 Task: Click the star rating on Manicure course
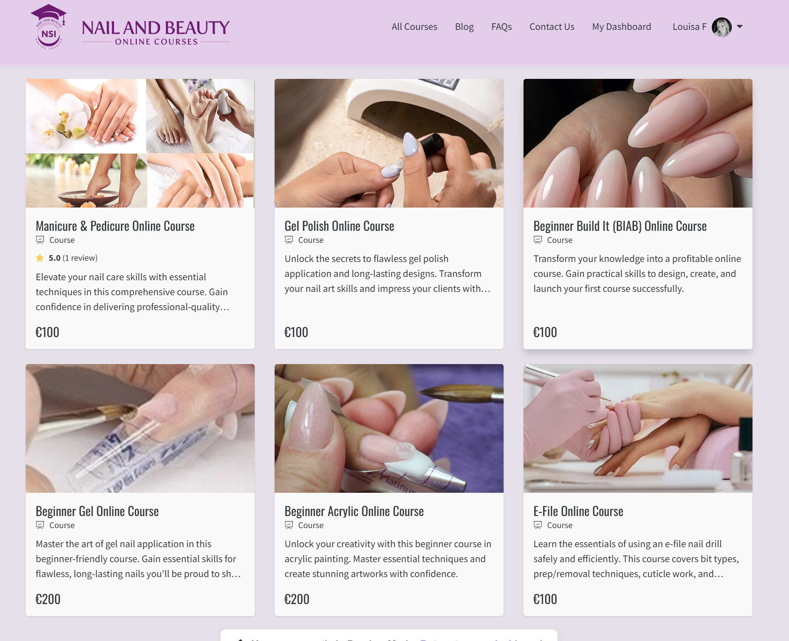pyautogui.click(x=40, y=258)
